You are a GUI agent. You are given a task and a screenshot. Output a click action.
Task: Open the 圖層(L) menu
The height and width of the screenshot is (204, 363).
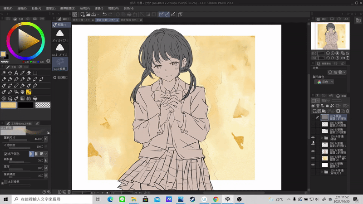(51, 8)
